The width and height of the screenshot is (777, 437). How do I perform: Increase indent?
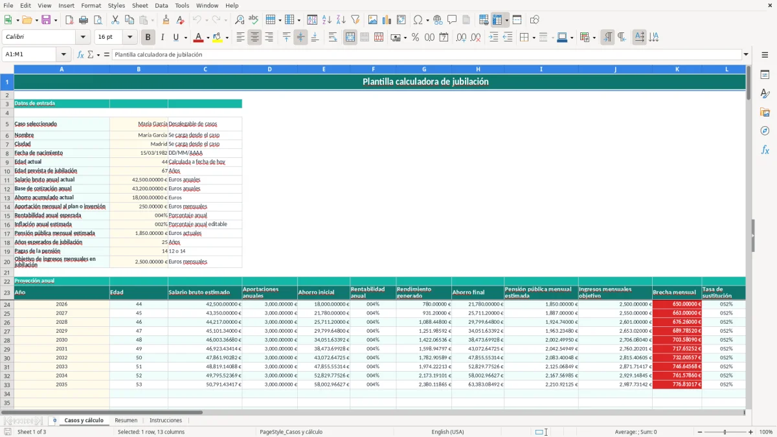(493, 38)
